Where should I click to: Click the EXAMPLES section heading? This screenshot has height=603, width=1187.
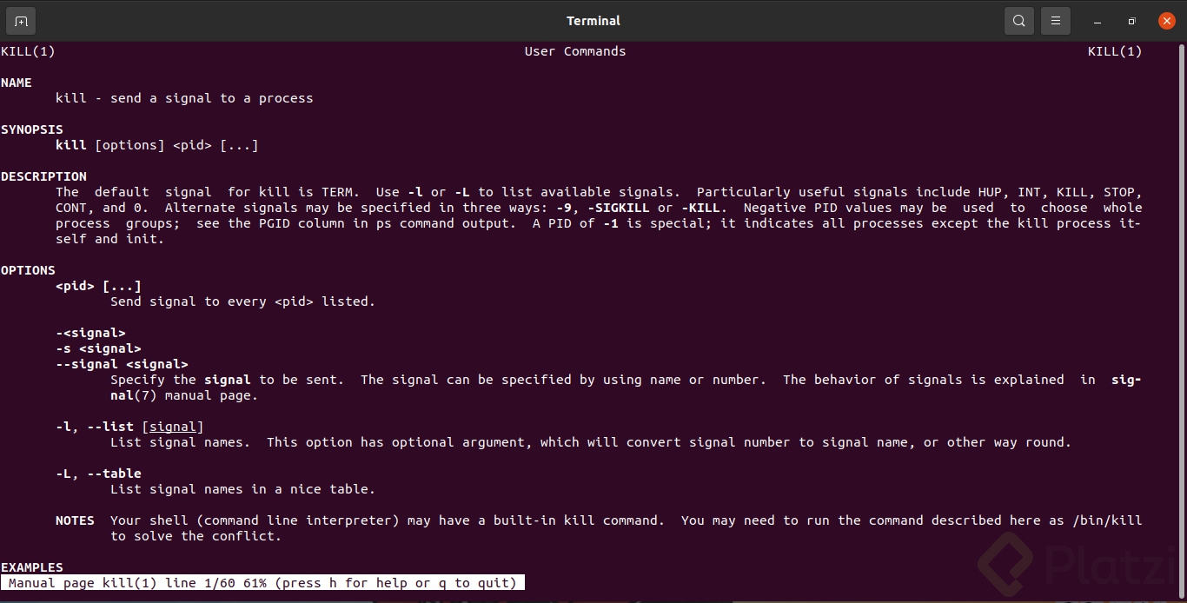click(32, 567)
